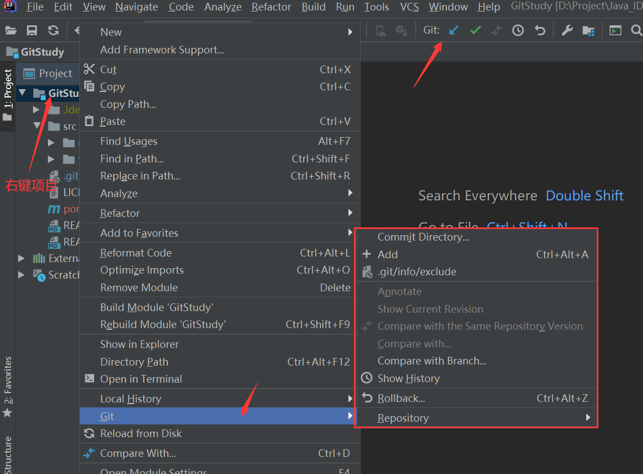The image size is (643, 474).
Task: Click the Search Everywhere magnifier icon
Action: [x=636, y=30]
